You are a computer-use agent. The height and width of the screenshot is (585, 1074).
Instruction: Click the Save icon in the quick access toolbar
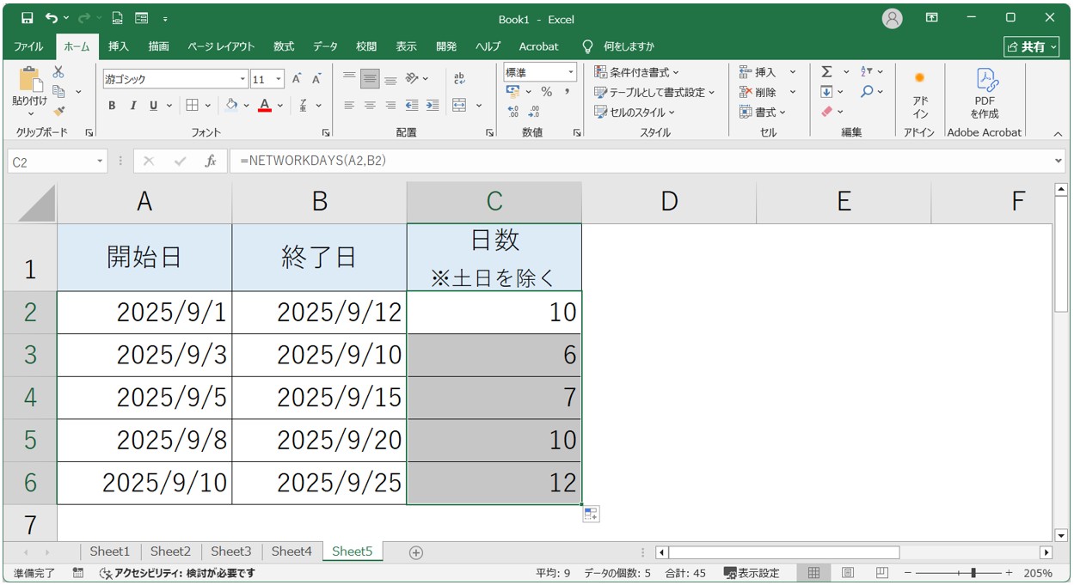pos(27,18)
